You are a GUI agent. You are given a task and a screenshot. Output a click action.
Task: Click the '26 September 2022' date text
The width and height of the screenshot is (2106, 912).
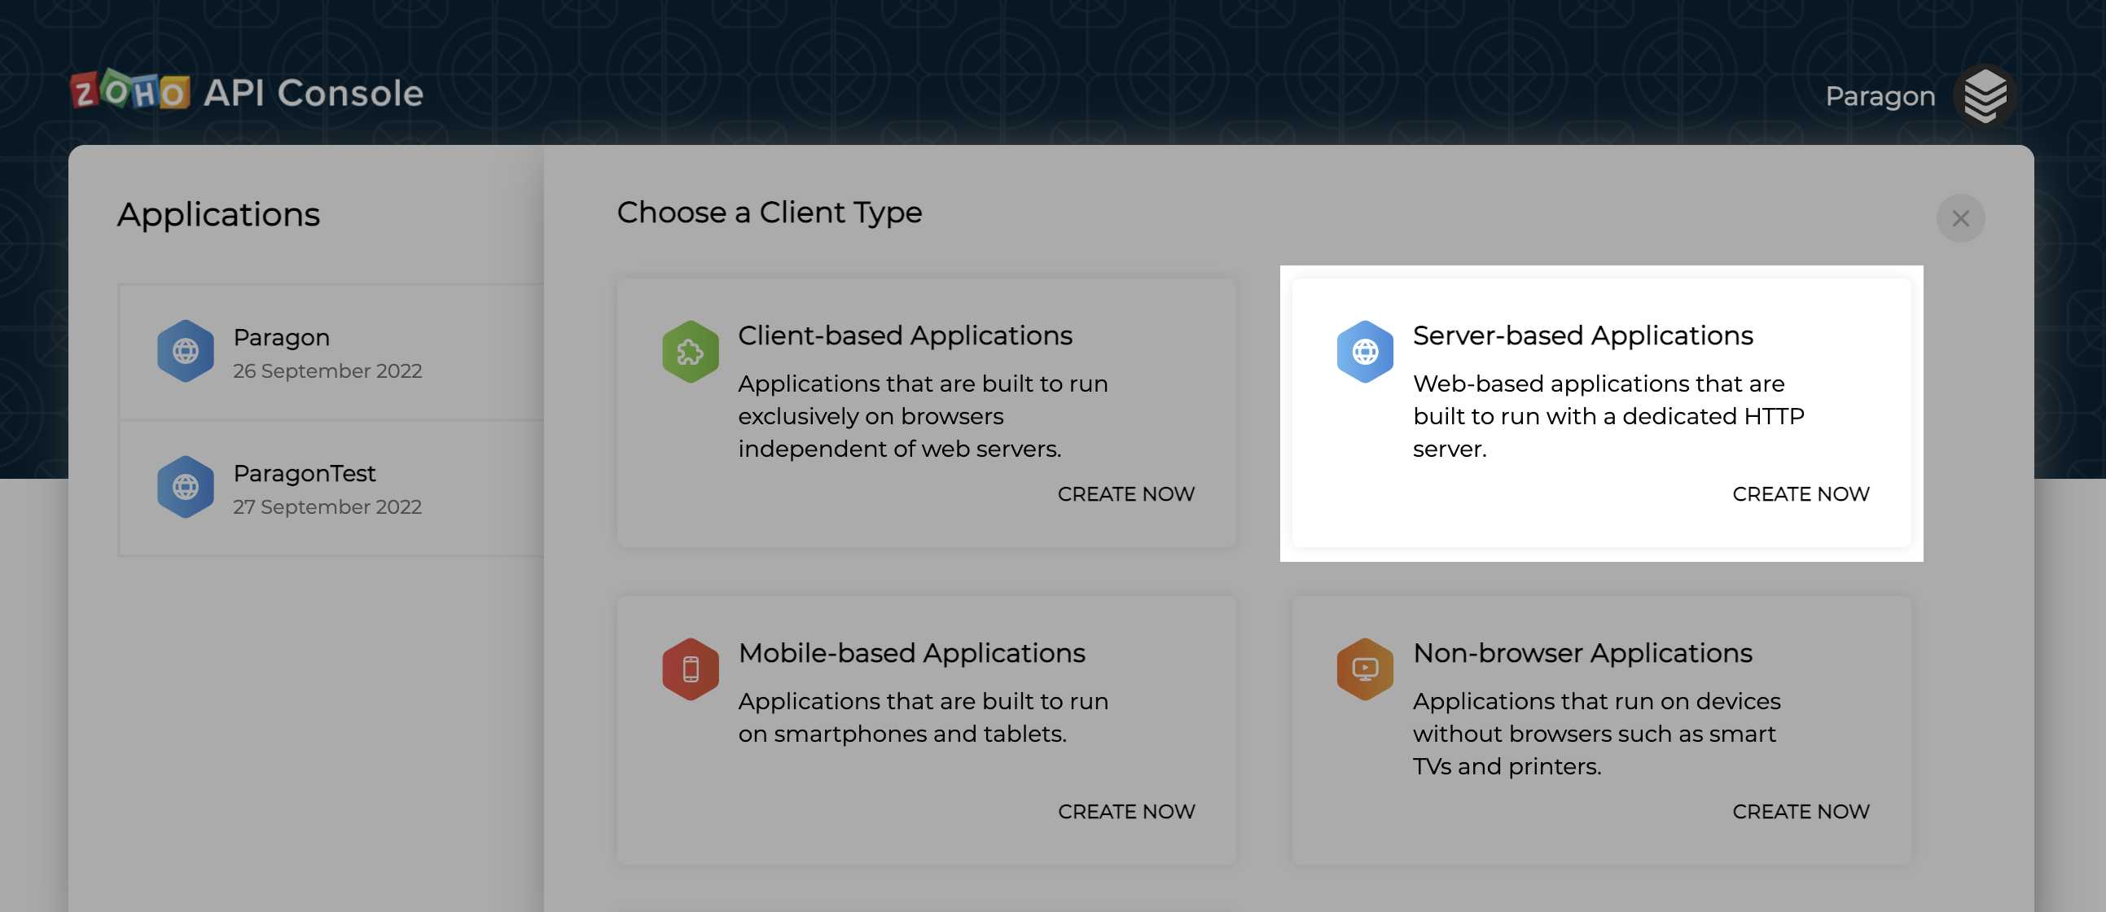(327, 371)
